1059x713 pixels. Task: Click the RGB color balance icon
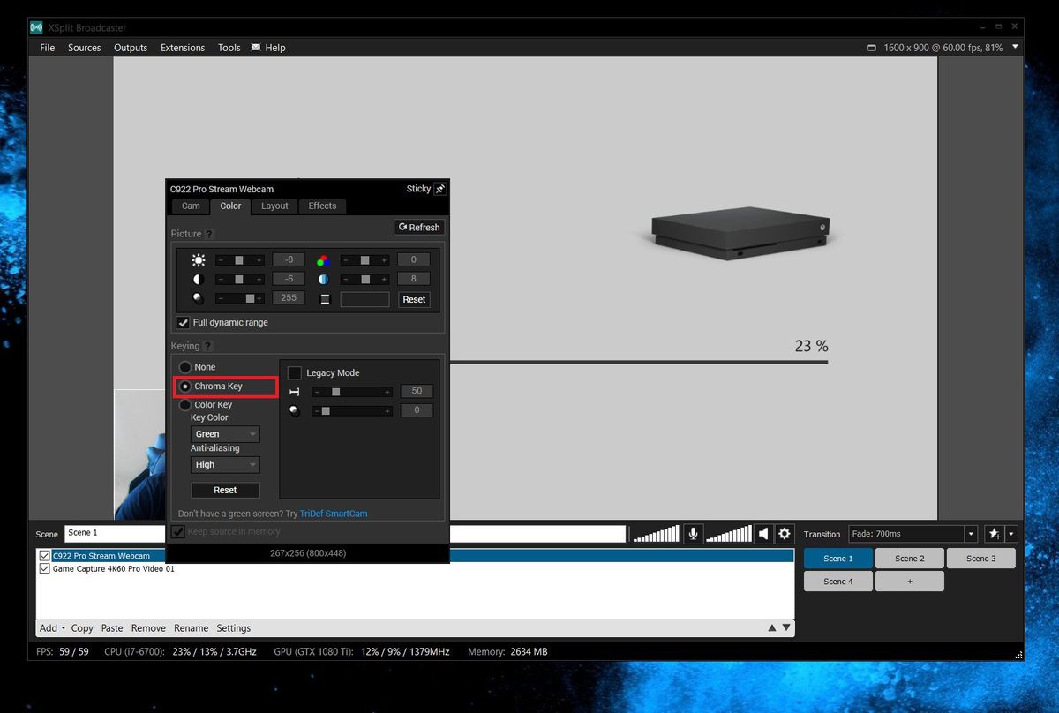[321, 259]
